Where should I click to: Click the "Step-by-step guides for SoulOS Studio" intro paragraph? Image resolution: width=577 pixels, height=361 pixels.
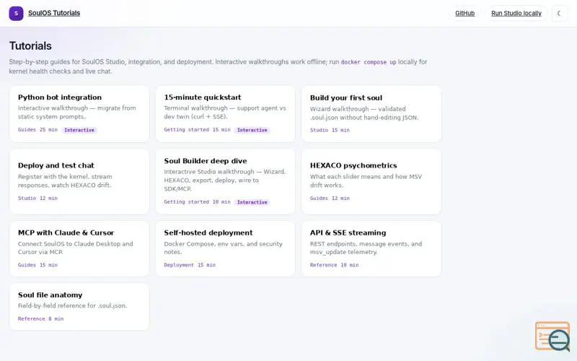tap(219, 66)
